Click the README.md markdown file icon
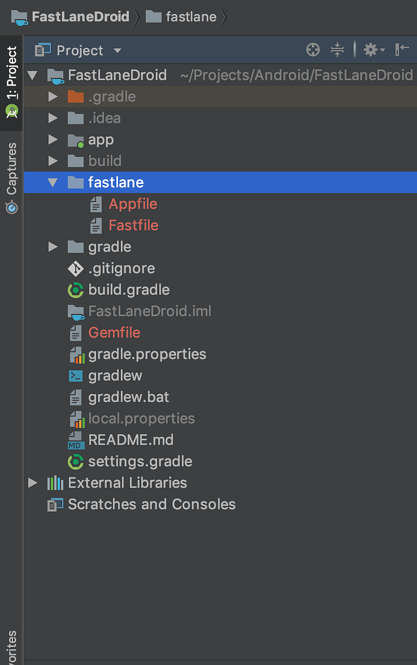 click(x=76, y=440)
